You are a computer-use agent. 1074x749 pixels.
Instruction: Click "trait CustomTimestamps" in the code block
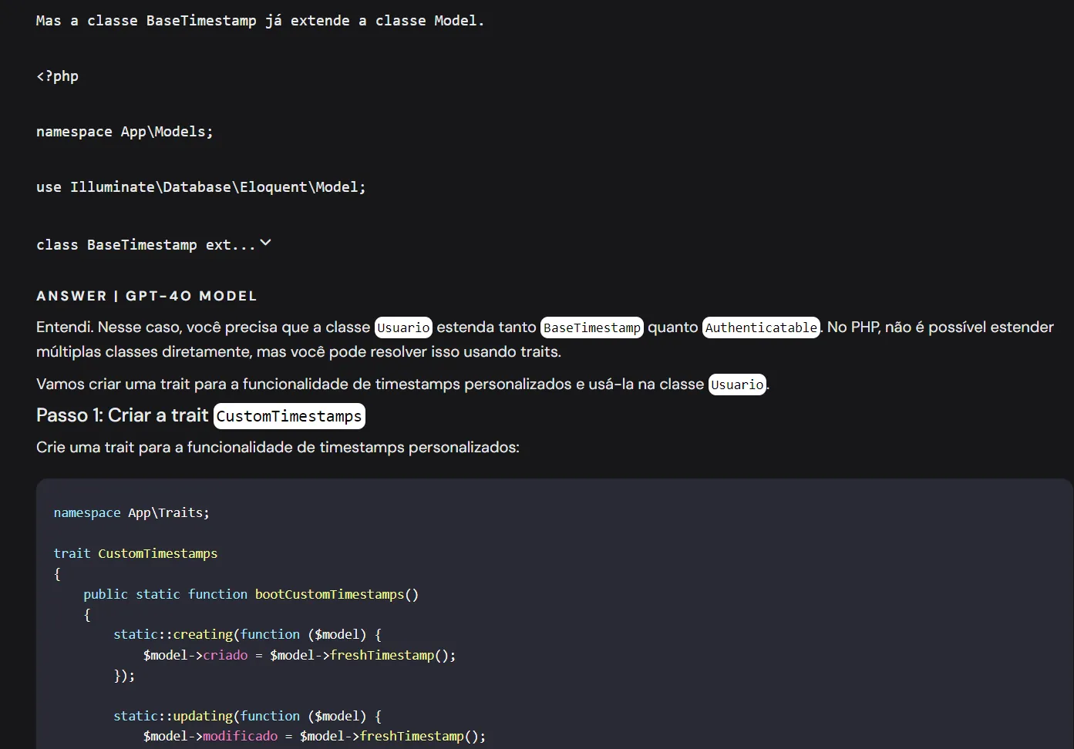tap(136, 553)
